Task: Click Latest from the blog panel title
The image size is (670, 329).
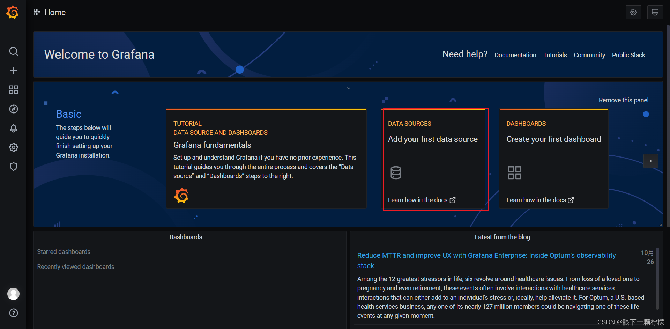Action: coord(502,237)
